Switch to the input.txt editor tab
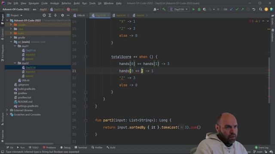Image resolution: width=275 pixels, height=154 pixels. coord(121,15)
